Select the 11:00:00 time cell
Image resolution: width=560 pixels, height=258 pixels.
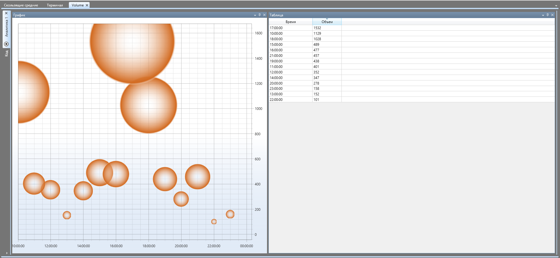coord(291,67)
